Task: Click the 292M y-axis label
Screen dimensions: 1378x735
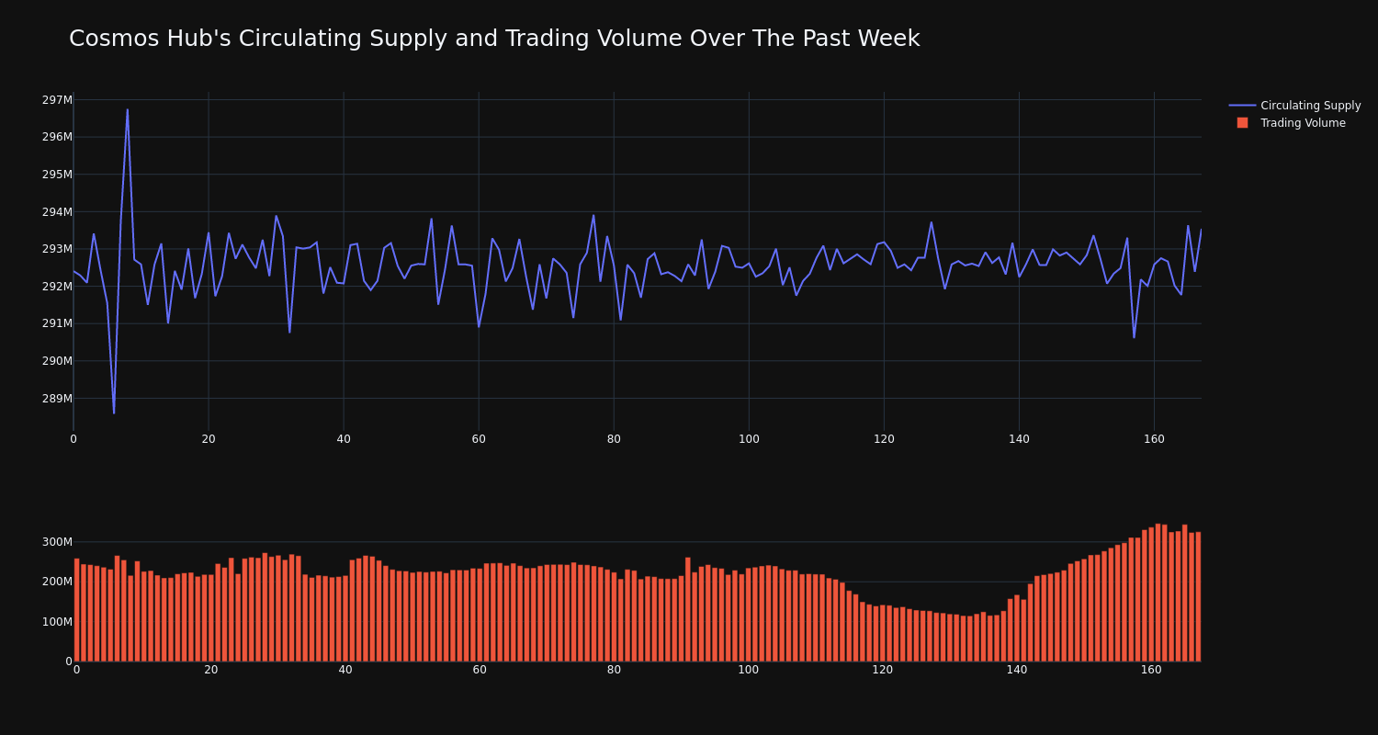Action: tap(56, 287)
